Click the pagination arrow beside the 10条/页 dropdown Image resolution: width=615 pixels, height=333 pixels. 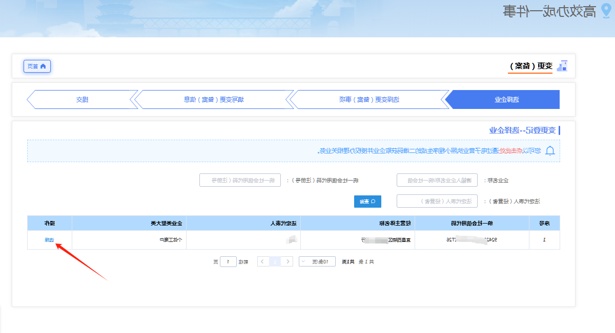point(289,261)
